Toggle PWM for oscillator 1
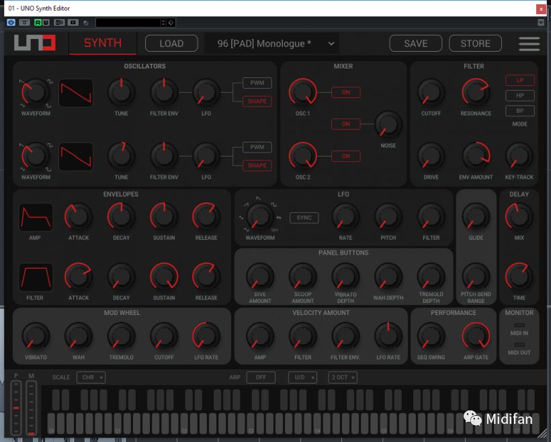Image resolution: width=551 pixels, height=442 pixels. [257, 83]
